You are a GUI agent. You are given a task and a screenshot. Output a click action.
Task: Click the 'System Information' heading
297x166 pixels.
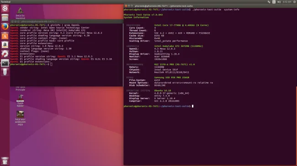click(136, 17)
